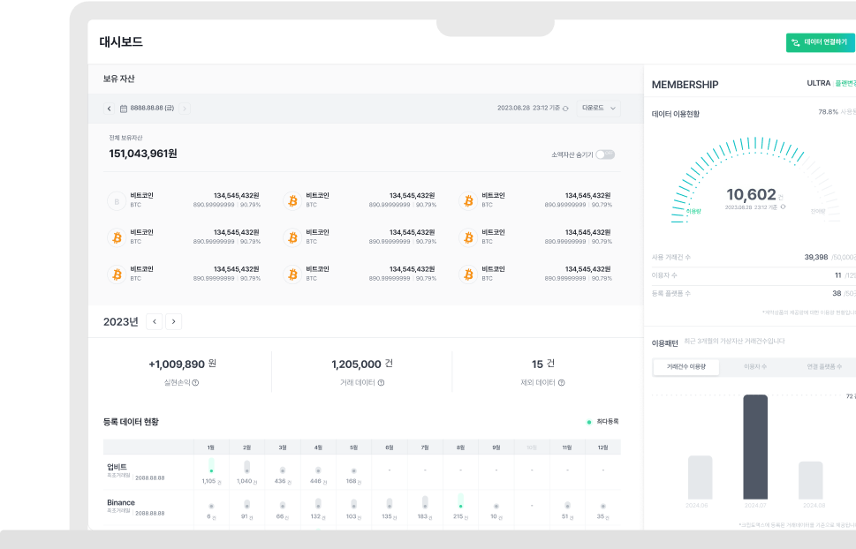
Task: Click the grey placeholder coin icon
Action: point(117,201)
